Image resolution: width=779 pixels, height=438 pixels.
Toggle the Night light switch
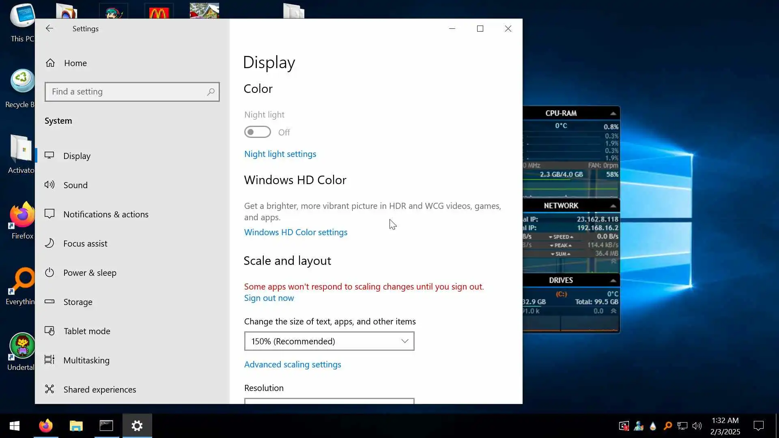coord(257,132)
